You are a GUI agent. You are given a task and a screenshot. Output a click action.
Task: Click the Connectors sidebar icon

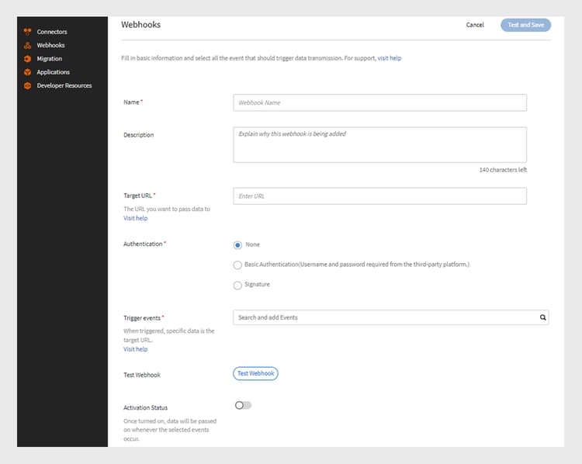coord(27,32)
